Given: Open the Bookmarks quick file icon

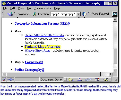Looking at the screenshot, I should pyautogui.click(x=10, y=14).
